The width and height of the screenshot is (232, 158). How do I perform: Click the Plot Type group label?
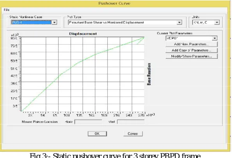tap(74, 17)
